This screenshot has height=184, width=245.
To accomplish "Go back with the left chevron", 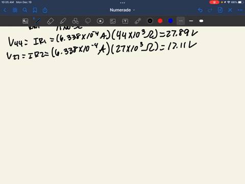I will click(5, 10).
